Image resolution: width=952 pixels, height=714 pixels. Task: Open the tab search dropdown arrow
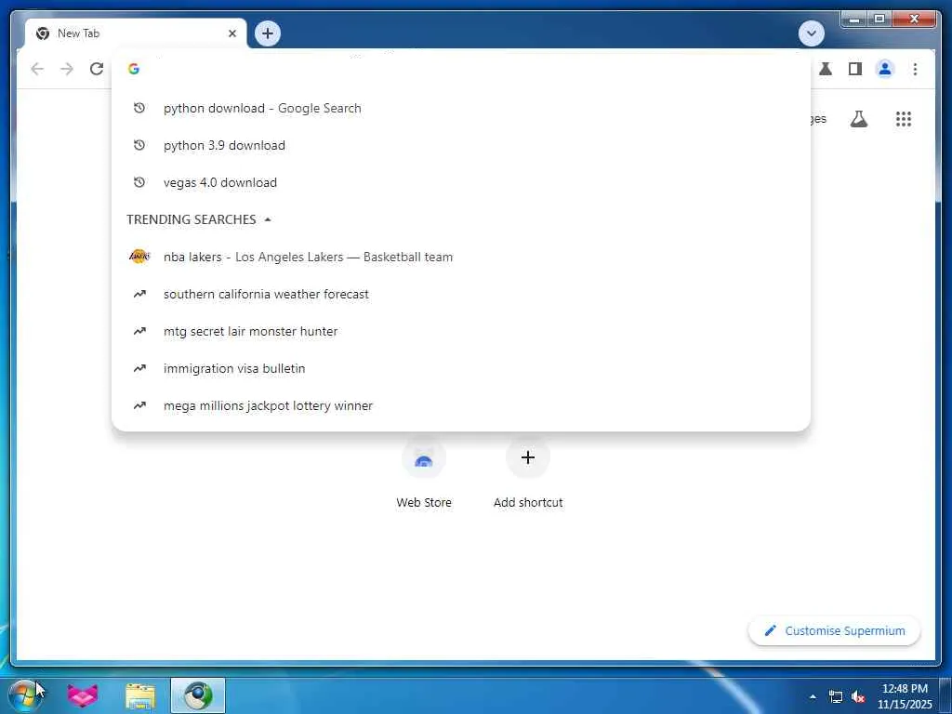pos(811,33)
